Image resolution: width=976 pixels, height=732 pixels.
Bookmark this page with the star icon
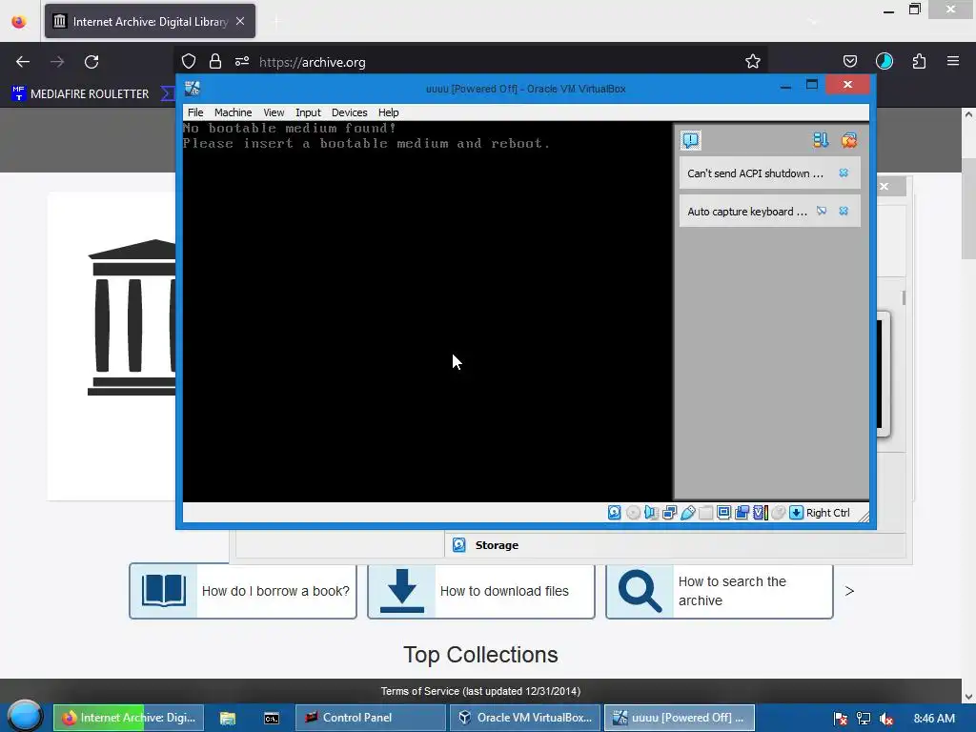click(x=753, y=61)
